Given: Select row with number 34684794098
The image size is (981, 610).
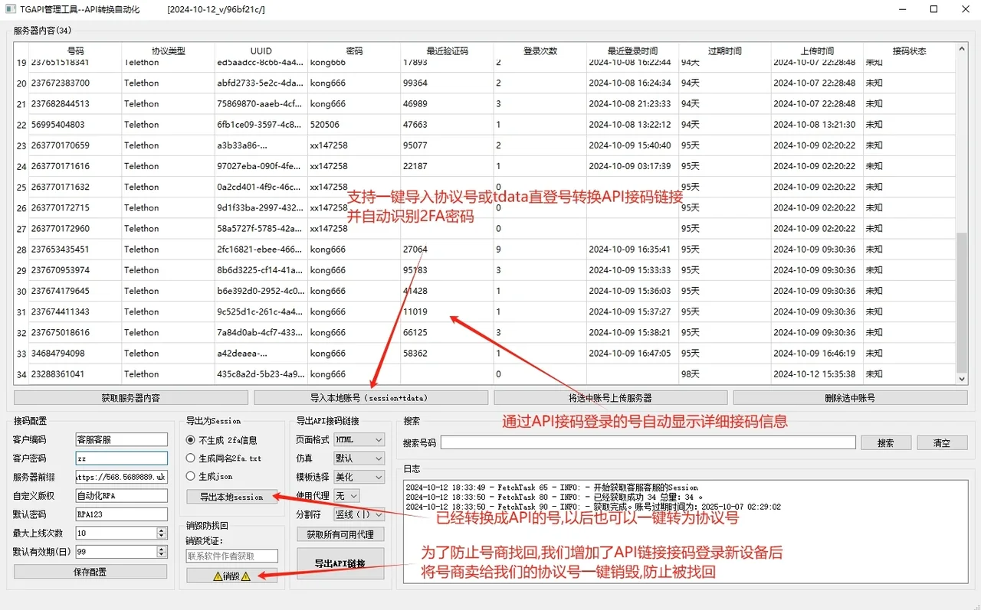Looking at the screenshot, I should tap(485, 354).
